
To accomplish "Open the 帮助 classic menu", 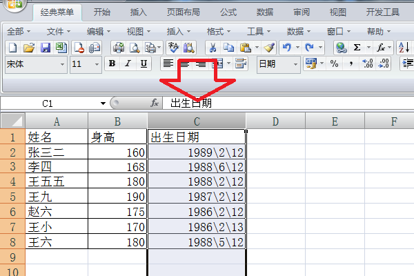I will coord(379,32).
